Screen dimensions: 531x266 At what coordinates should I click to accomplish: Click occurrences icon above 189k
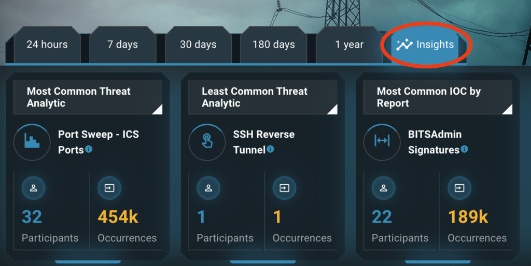(x=459, y=188)
